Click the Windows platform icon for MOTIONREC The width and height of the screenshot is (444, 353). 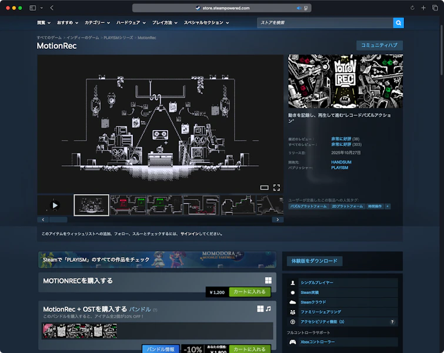[268, 281]
